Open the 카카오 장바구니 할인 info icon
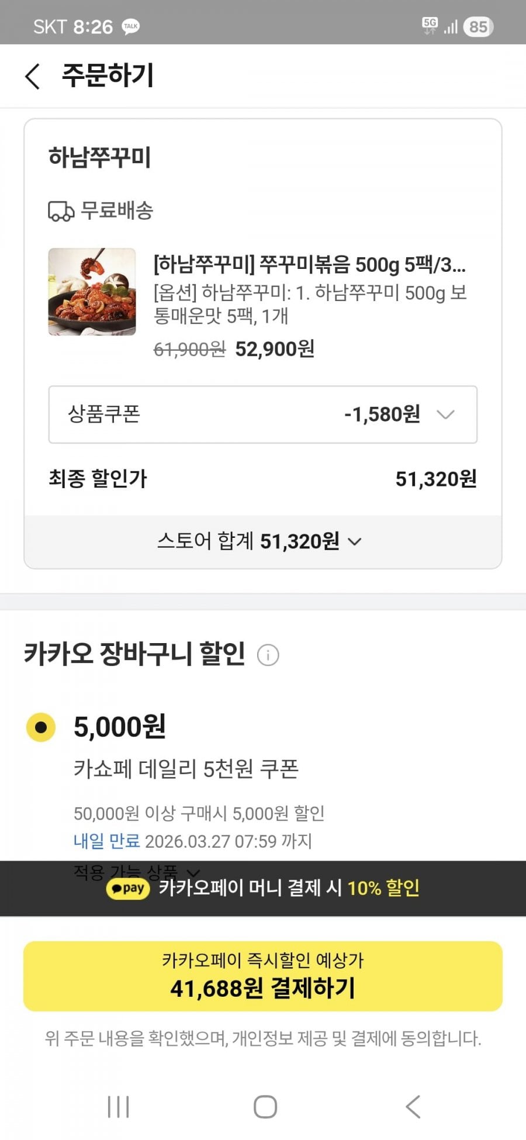The height and width of the screenshot is (1140, 526). pyautogui.click(x=268, y=655)
